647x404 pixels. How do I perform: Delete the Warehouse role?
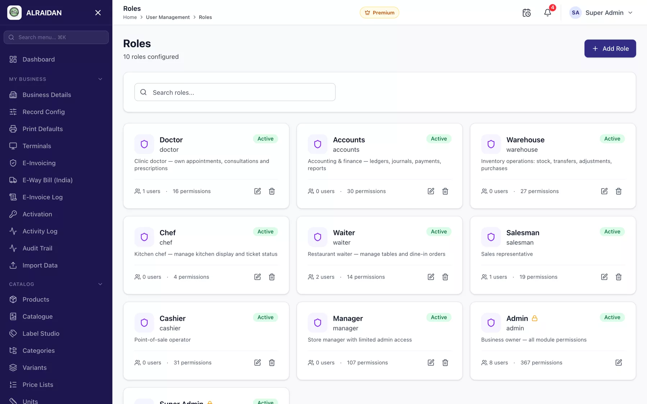click(x=619, y=191)
